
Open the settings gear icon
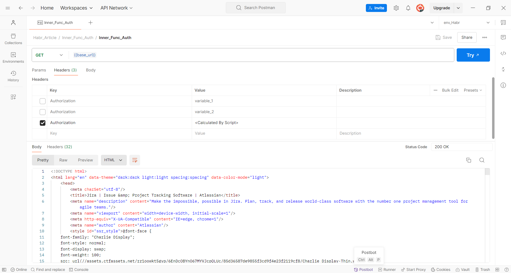[396, 8]
